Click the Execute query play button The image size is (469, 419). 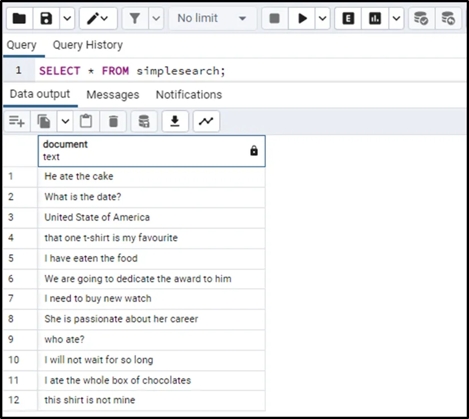(x=302, y=19)
